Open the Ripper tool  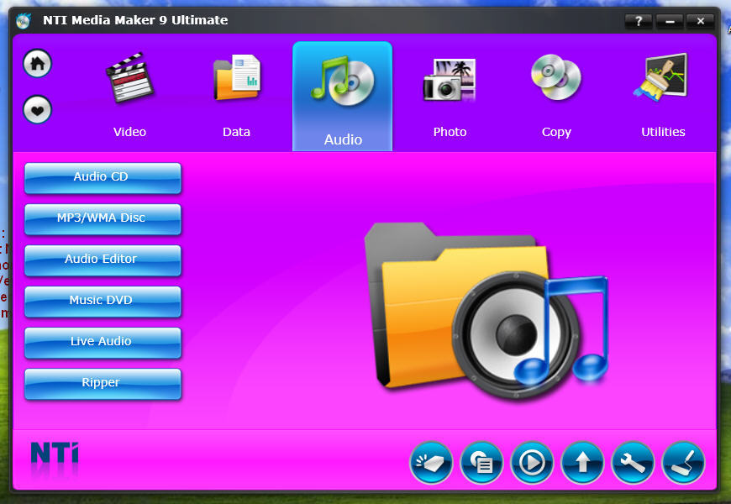coord(103,383)
